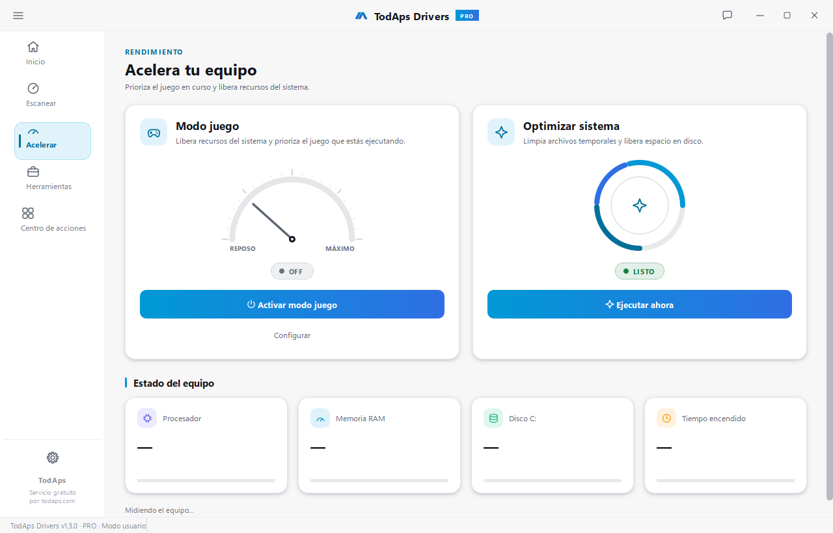
Task: Toggle the OFF game mode pill
Action: [x=292, y=271]
